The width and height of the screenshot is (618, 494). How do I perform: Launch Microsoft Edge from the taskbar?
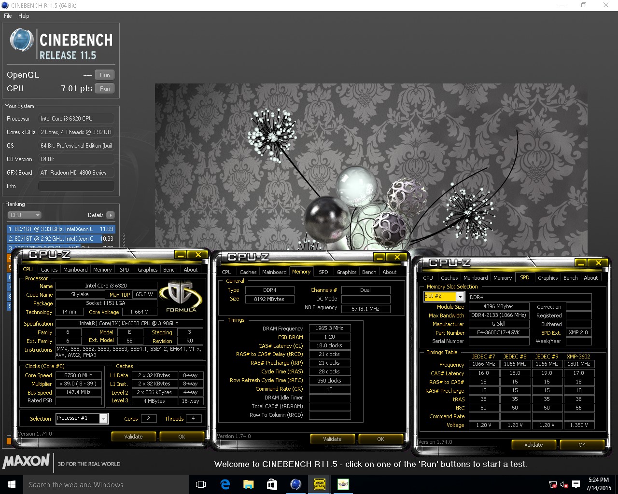point(225,484)
